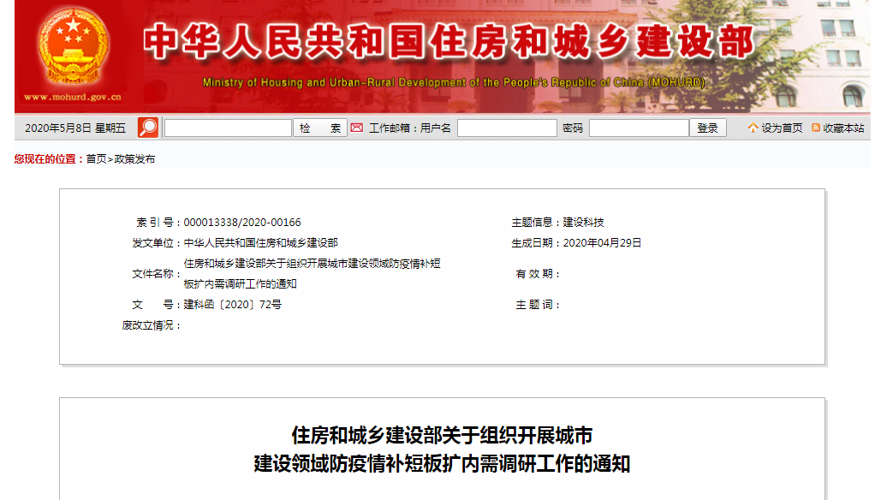Focus the 用户名 username field
The width and height of the screenshot is (875, 500).
(507, 128)
